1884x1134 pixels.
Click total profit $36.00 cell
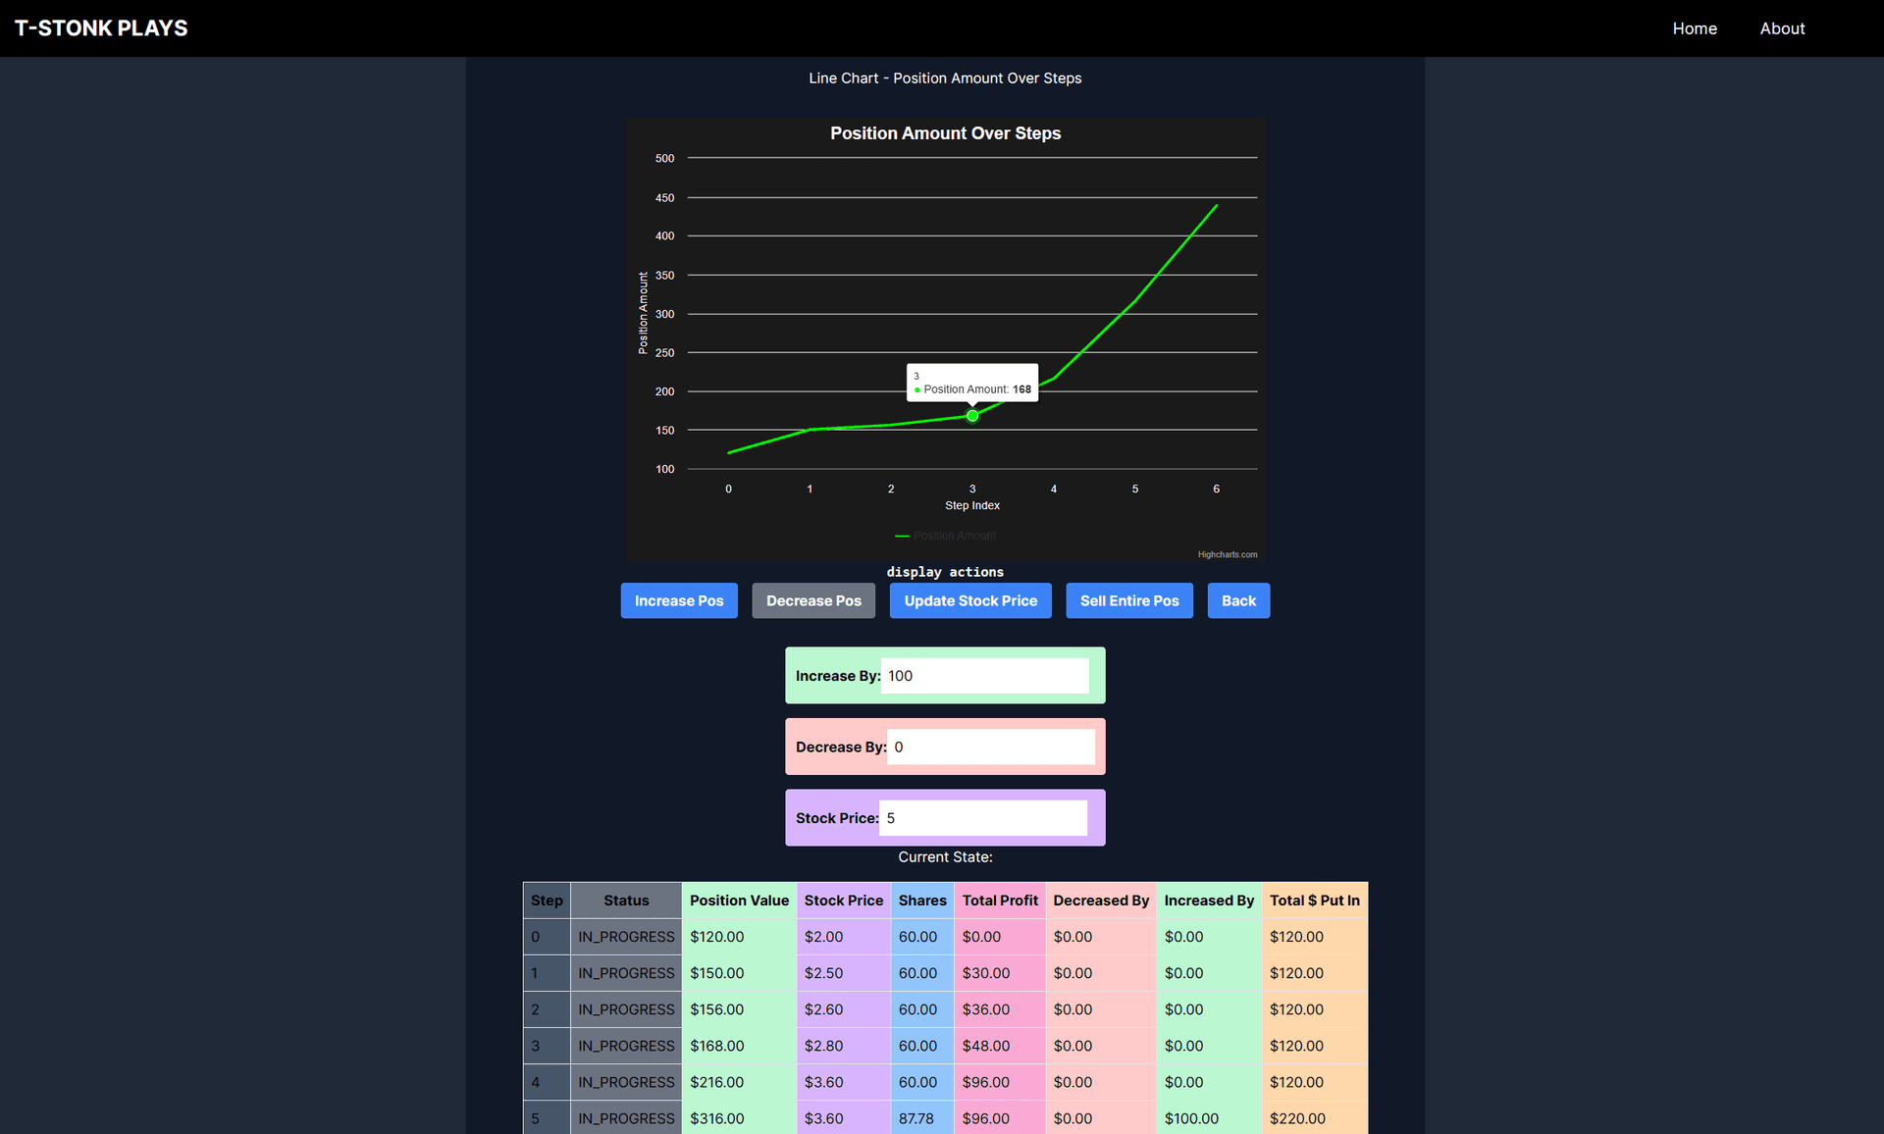click(x=1000, y=1009)
